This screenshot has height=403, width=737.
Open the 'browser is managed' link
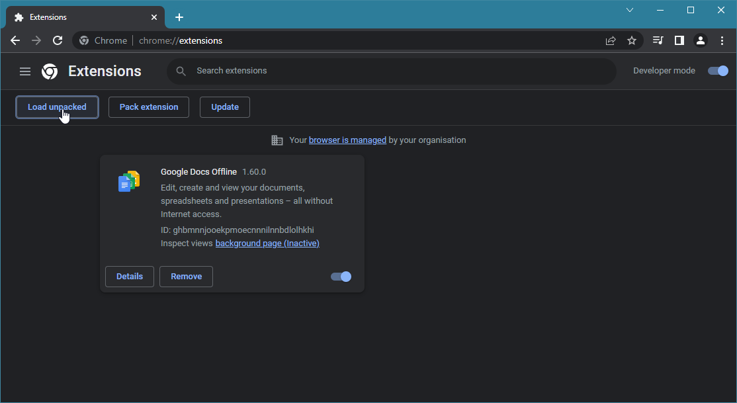[x=347, y=140]
